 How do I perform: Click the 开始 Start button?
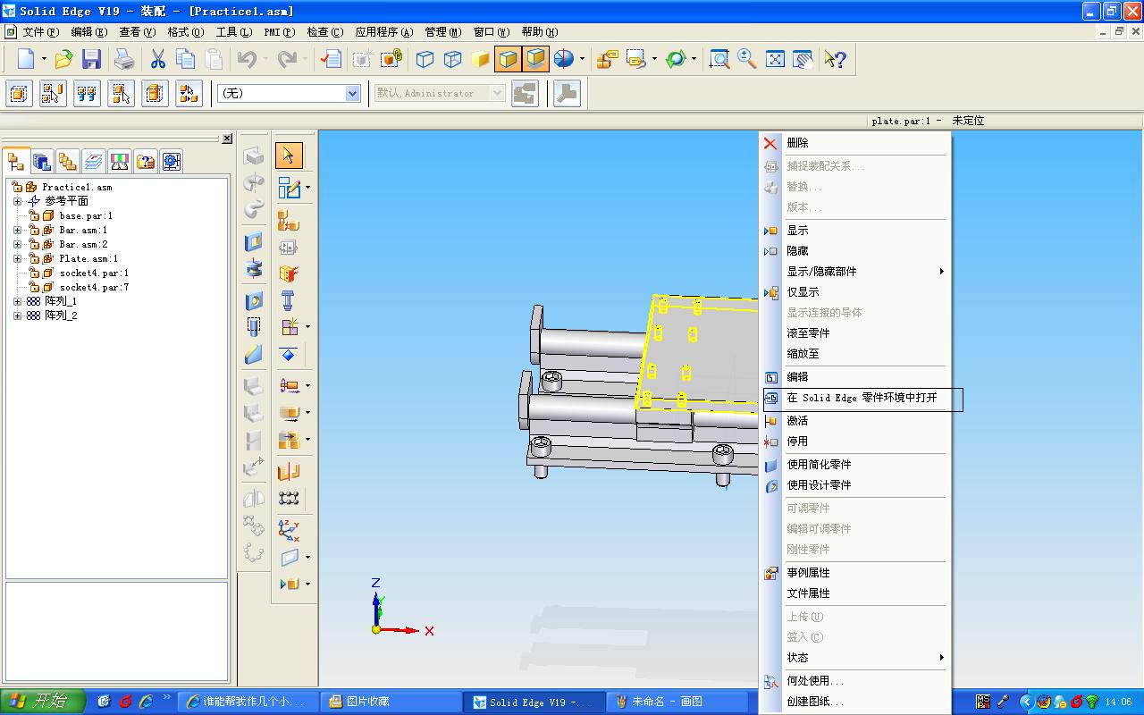[x=43, y=702]
